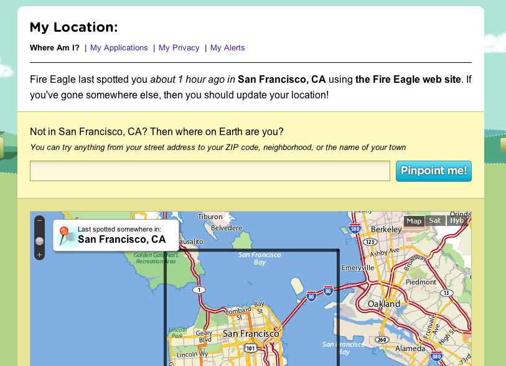Click the Interstate 880 shield near Alameda
Image resolution: width=506 pixels, height=366 pixels.
point(436,356)
